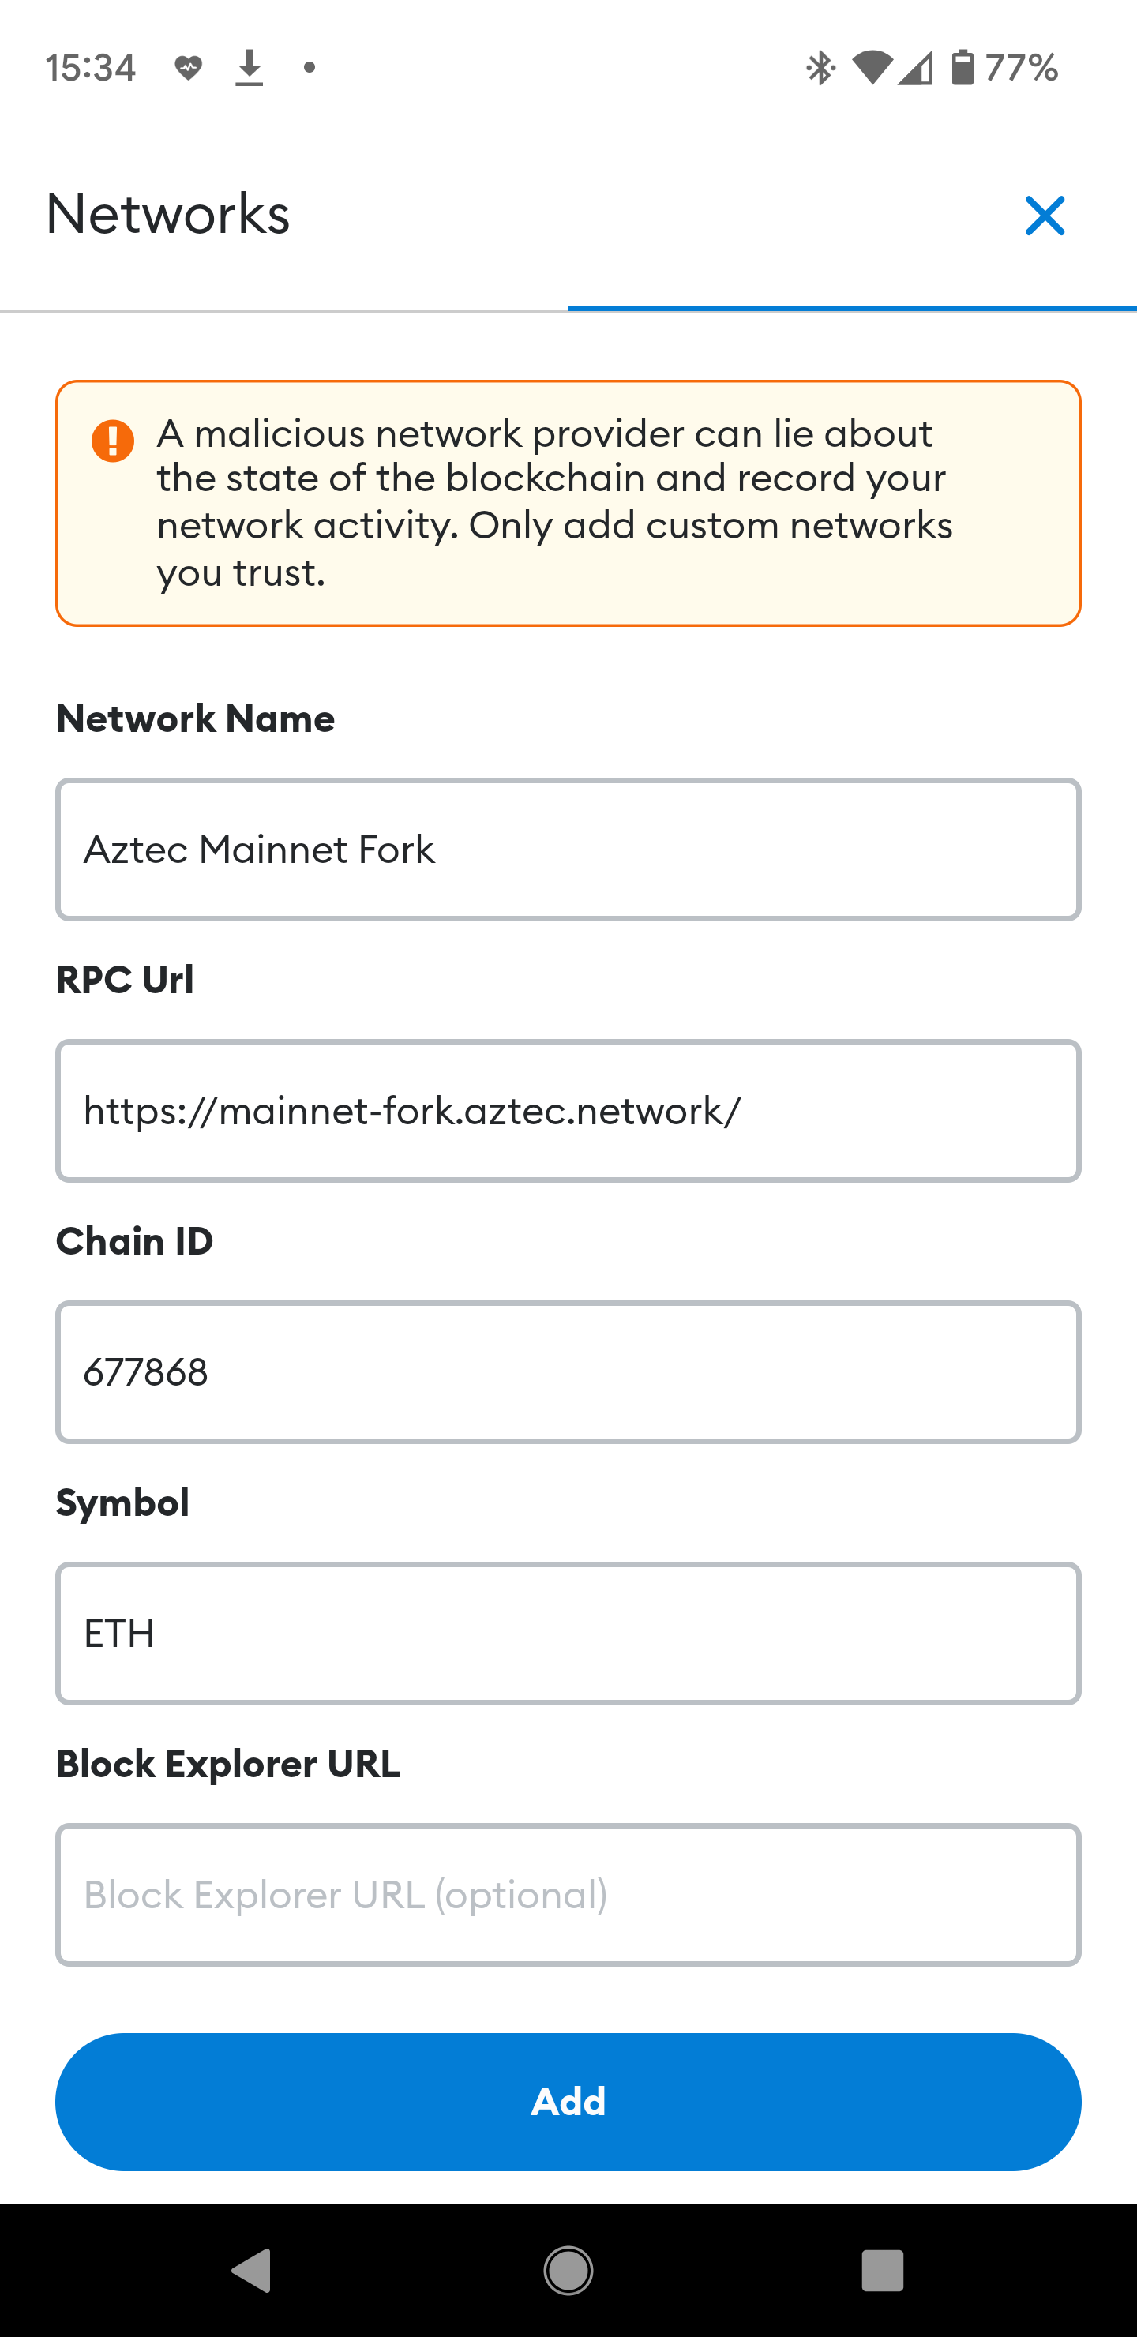This screenshot has width=1137, height=2337.
Task: Tap the Add network button
Action: pos(568,2102)
